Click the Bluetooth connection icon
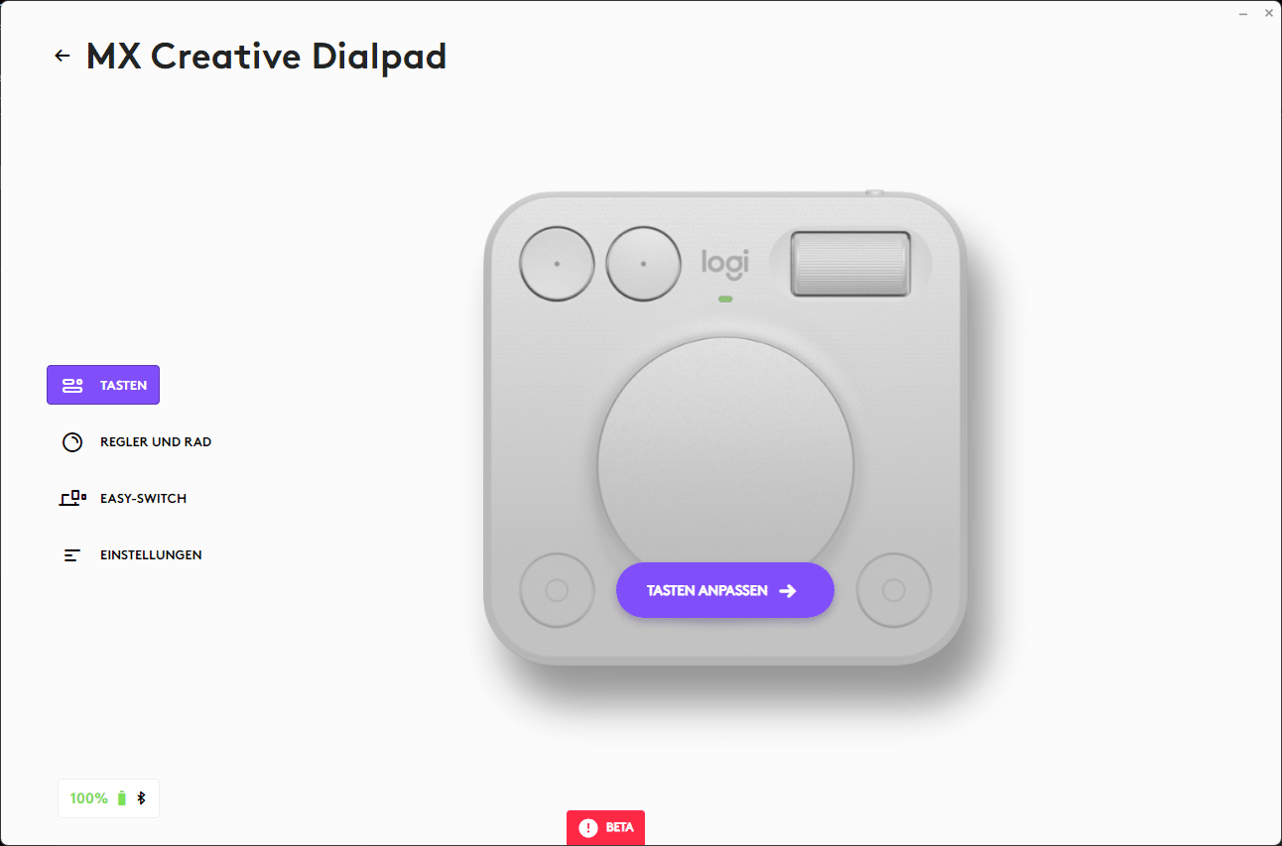 pos(141,797)
